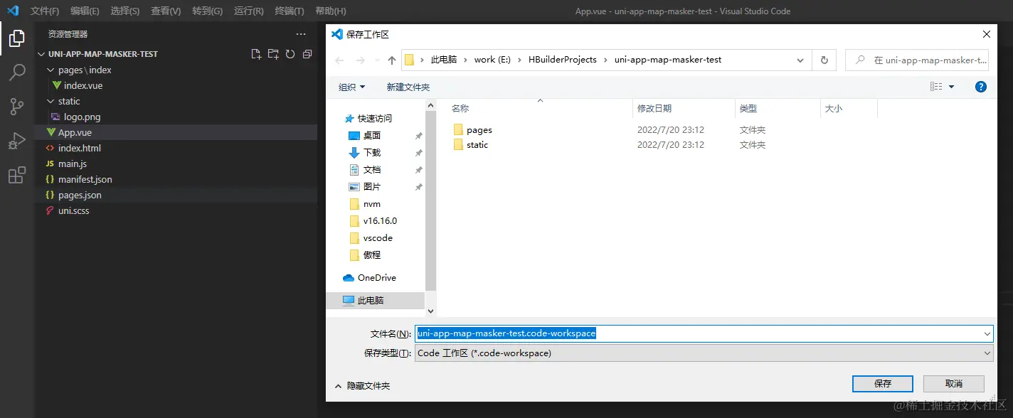Click HBuilderProjects in the address path

coord(562,60)
